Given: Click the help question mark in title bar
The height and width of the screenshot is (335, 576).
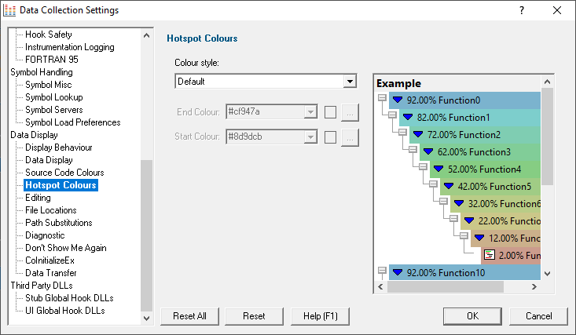Looking at the screenshot, I should pyautogui.click(x=522, y=10).
